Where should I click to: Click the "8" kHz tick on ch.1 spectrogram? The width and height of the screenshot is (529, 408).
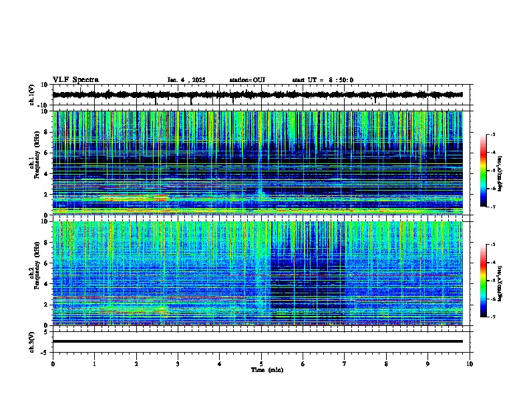47,132
